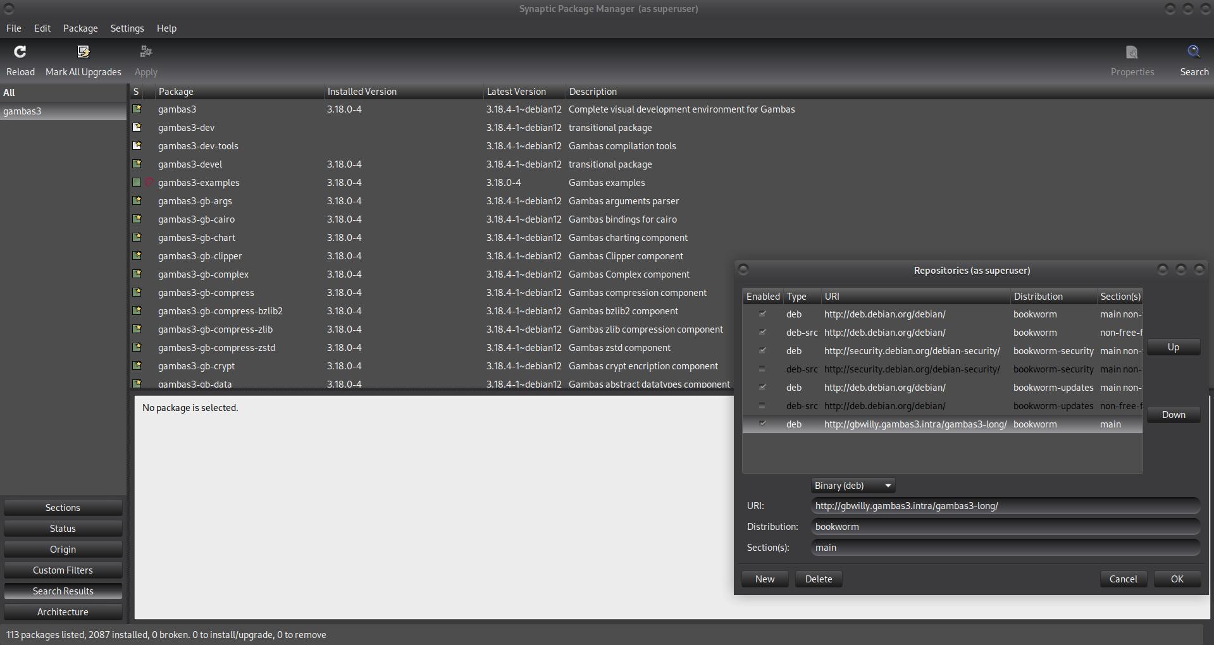The height and width of the screenshot is (645, 1214).
Task: Sort the package list by Latest Version column
Action: (x=516, y=92)
